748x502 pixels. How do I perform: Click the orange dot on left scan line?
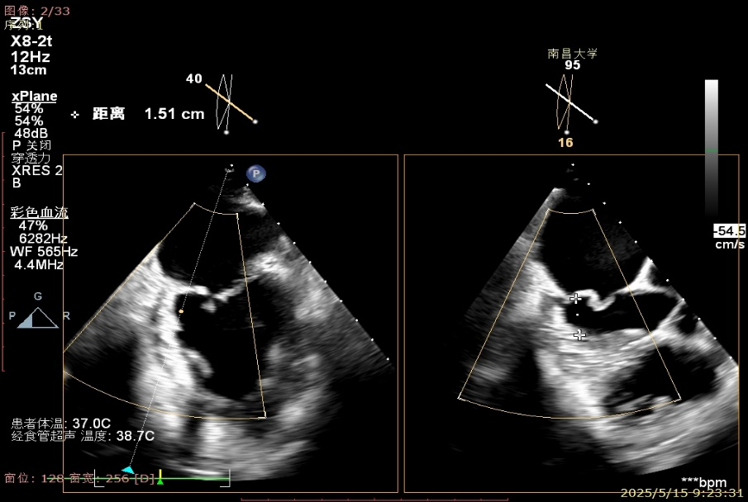click(181, 311)
